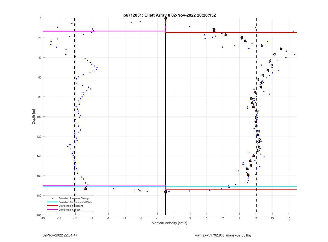Click y-axis tick label '200'
This screenshot has height=242, width=328.
click(x=39, y=215)
